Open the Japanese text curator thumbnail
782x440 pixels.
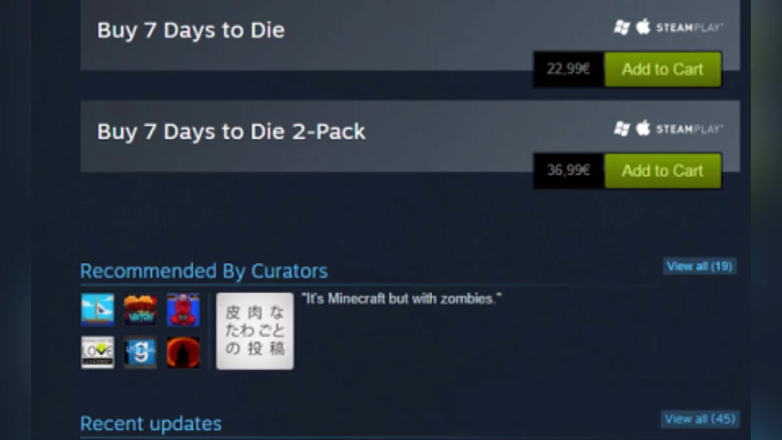point(255,331)
